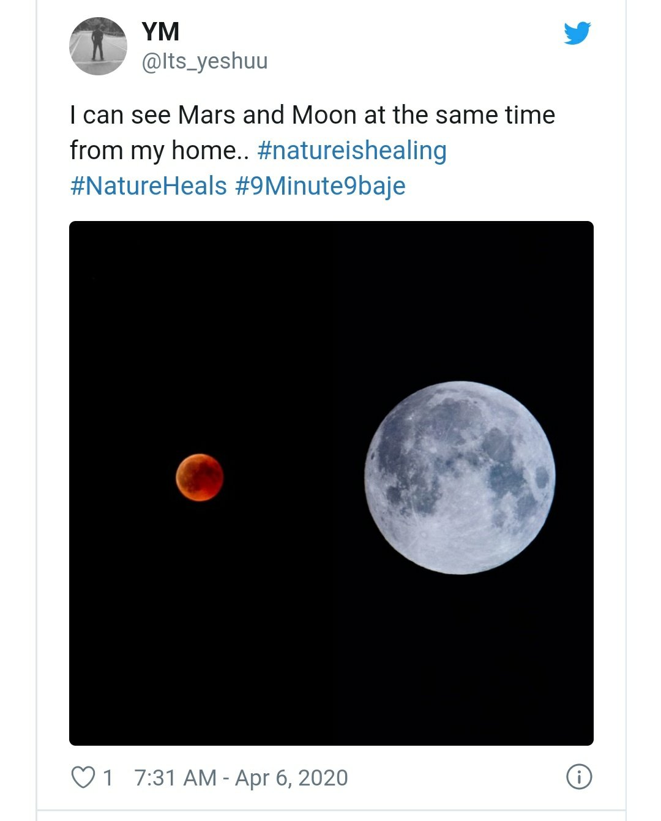Open the @Its_yeshuu handle link

point(204,61)
